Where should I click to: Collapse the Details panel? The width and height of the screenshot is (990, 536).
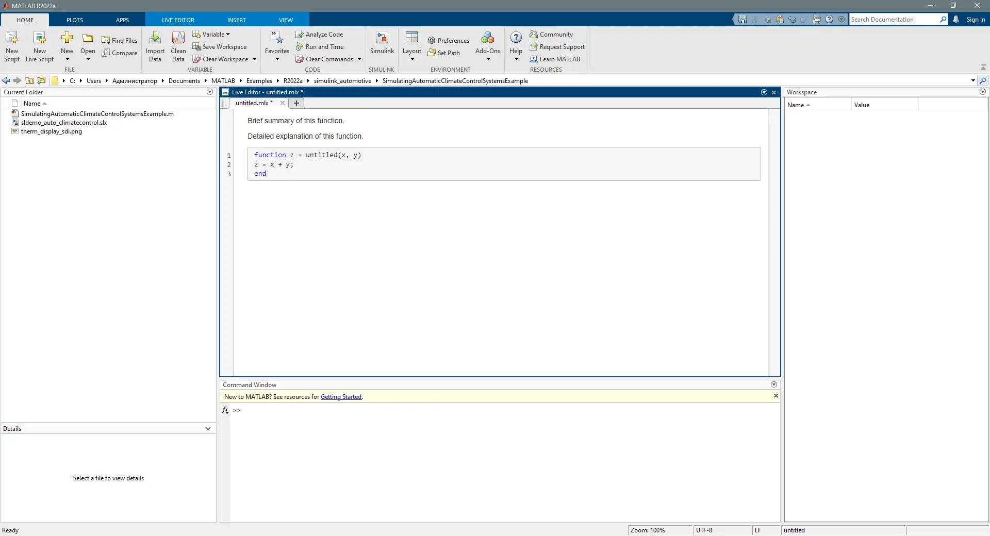(208, 428)
